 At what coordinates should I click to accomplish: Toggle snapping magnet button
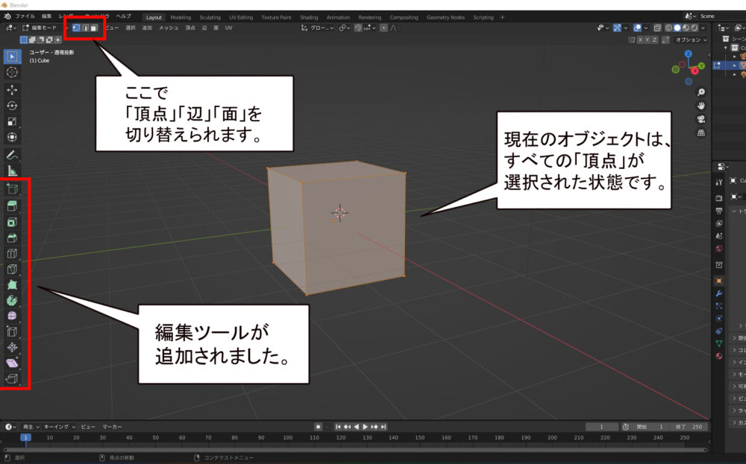(358, 28)
